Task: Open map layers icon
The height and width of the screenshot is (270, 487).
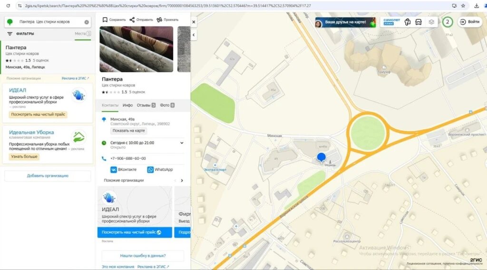Action: (x=431, y=22)
